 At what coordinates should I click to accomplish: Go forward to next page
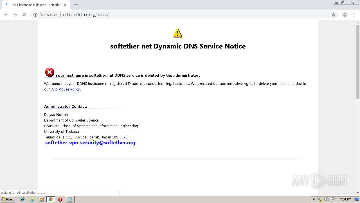coord(15,15)
